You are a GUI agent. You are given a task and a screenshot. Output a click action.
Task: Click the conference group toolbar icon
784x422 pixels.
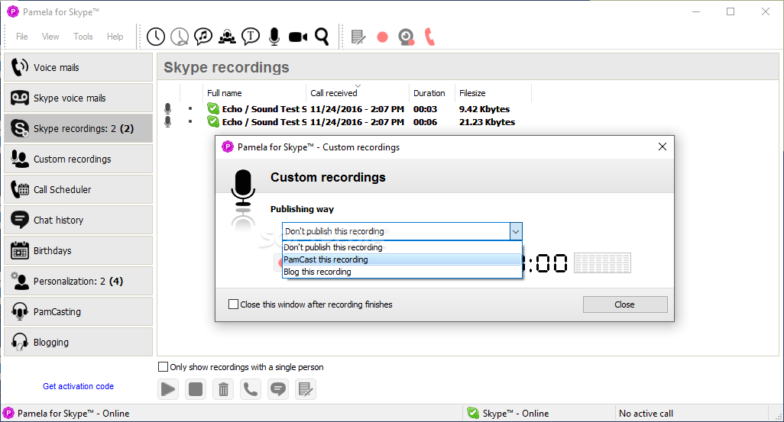coord(227,37)
